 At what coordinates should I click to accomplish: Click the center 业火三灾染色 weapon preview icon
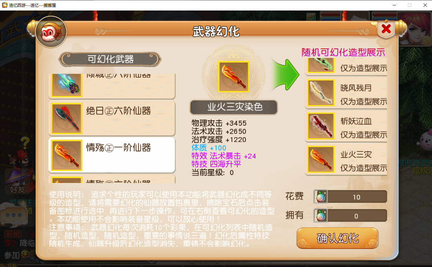(x=233, y=77)
